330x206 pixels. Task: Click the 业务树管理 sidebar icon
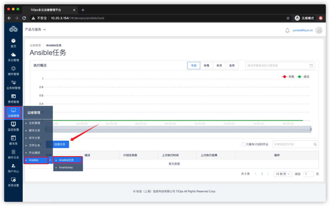tap(13, 85)
